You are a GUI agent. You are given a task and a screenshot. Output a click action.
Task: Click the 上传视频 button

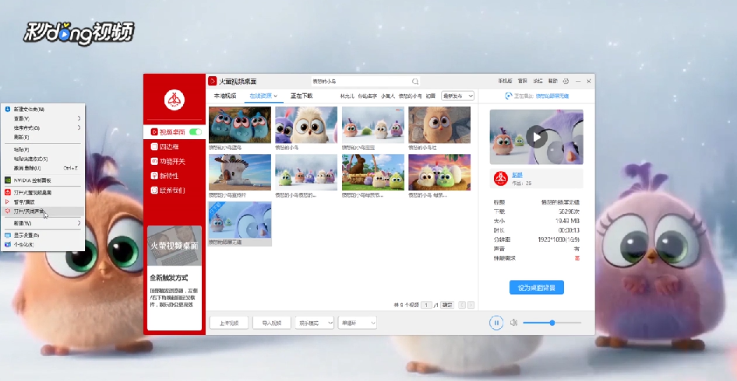[229, 323]
